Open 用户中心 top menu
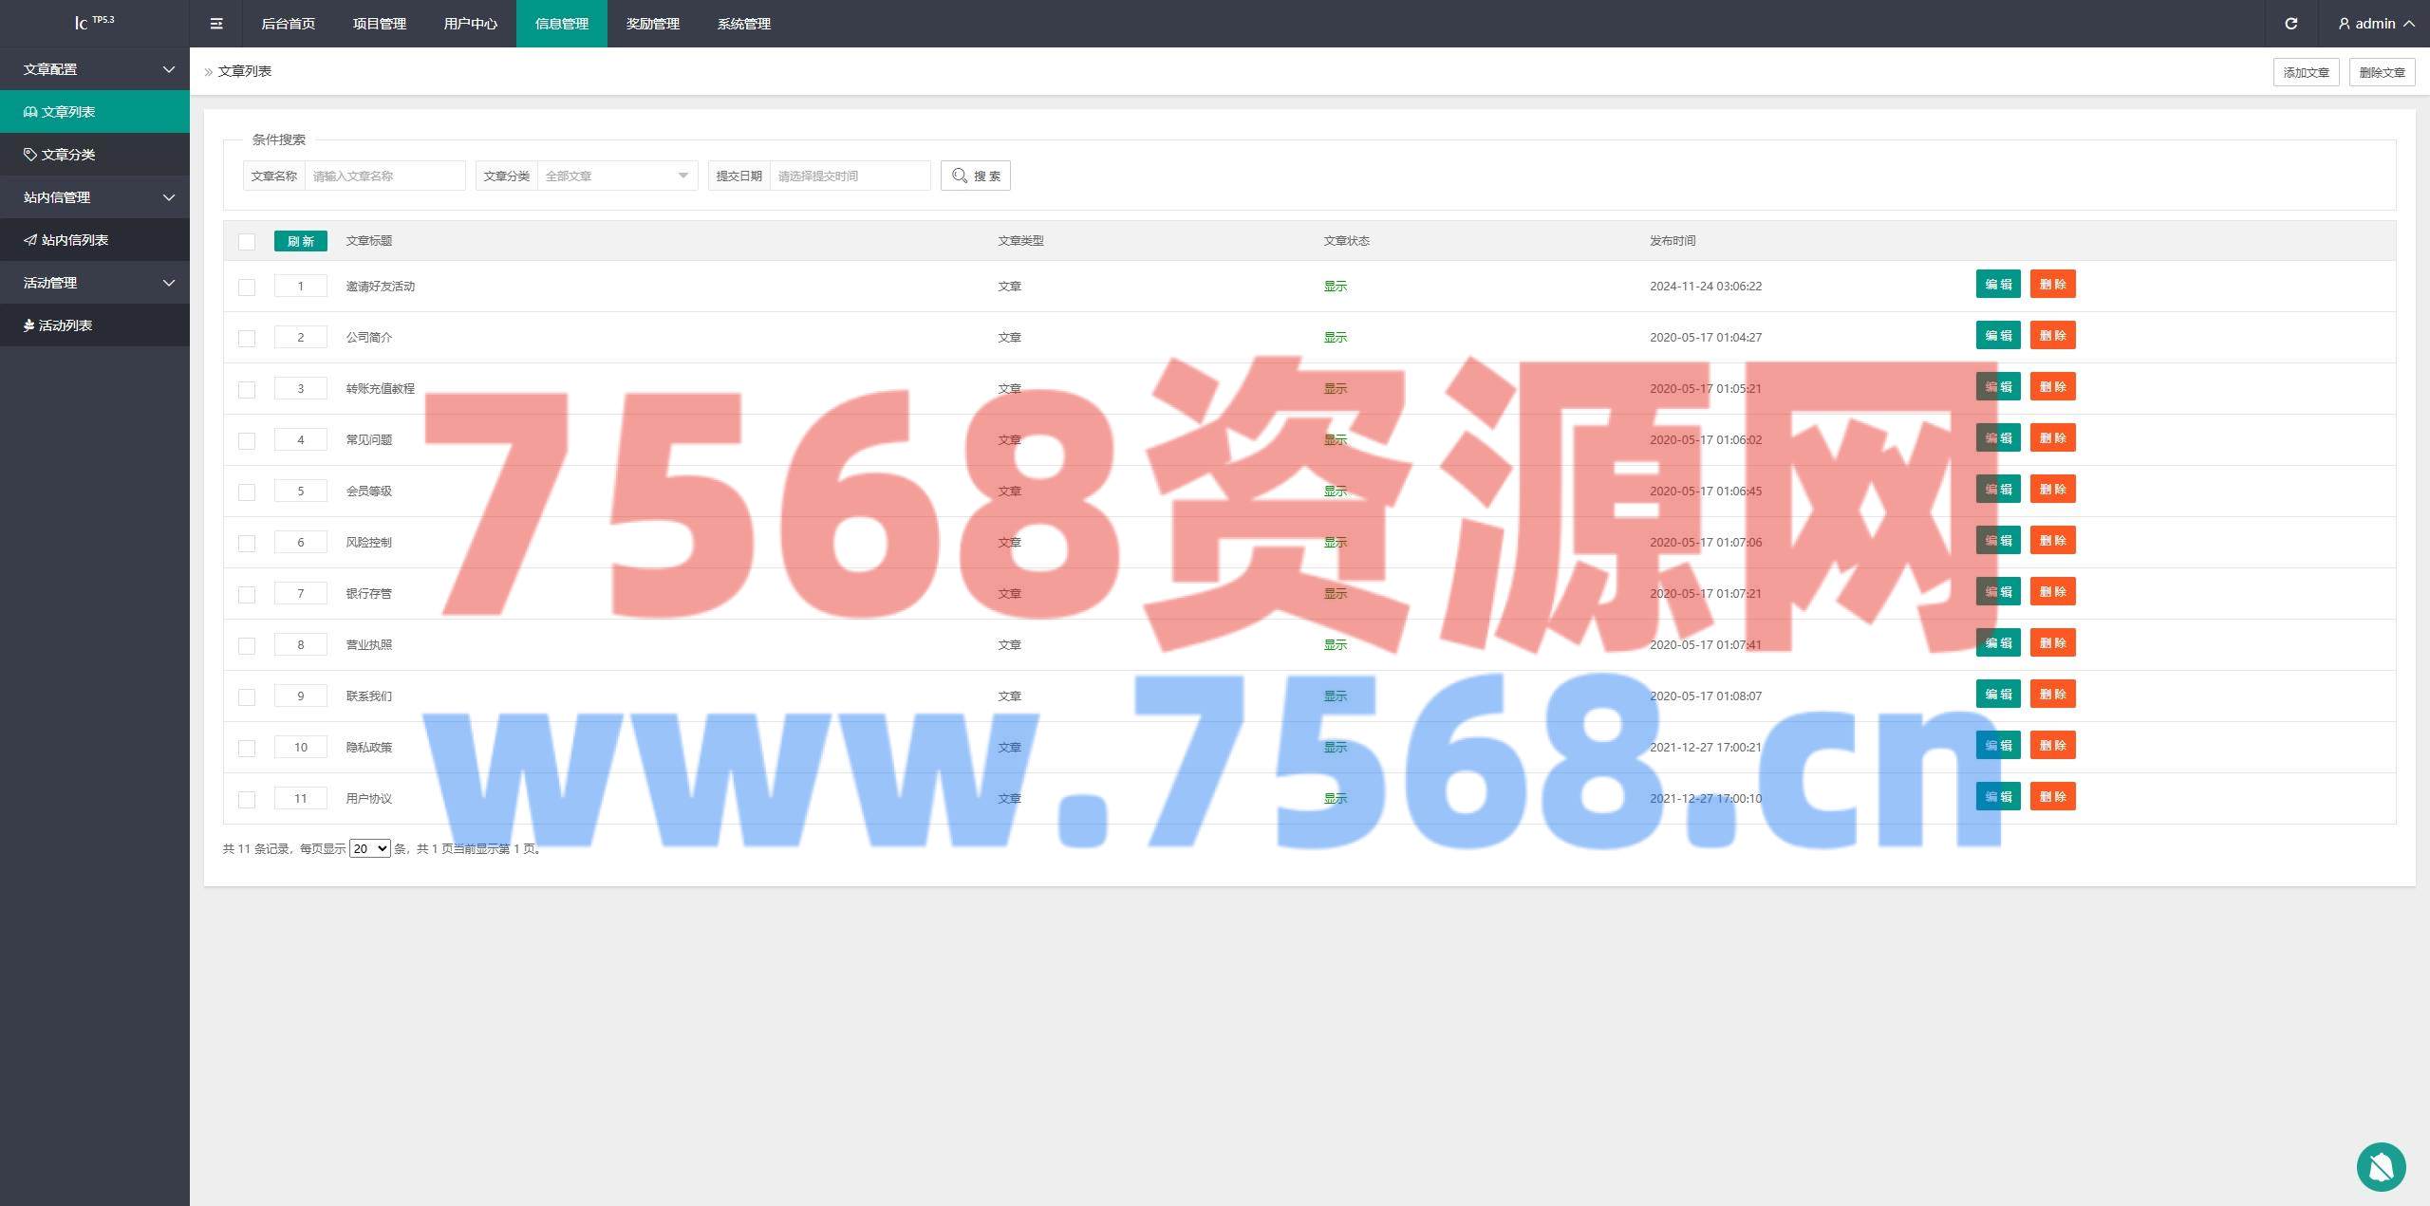The height and width of the screenshot is (1206, 2430). tap(470, 24)
